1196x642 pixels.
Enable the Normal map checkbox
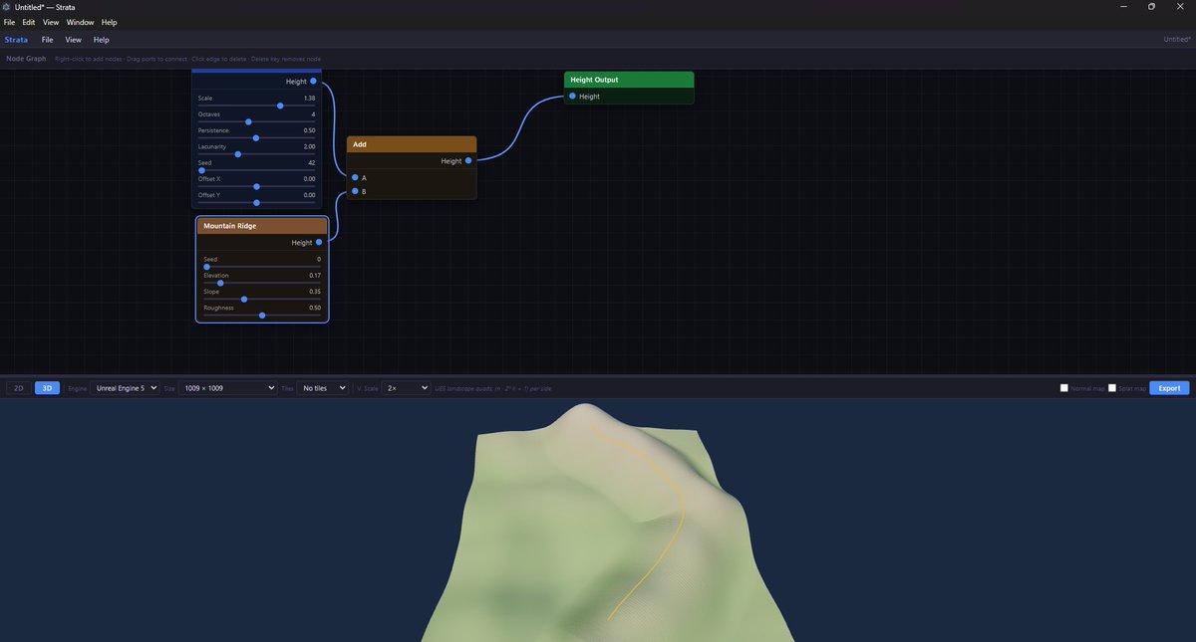point(1064,388)
